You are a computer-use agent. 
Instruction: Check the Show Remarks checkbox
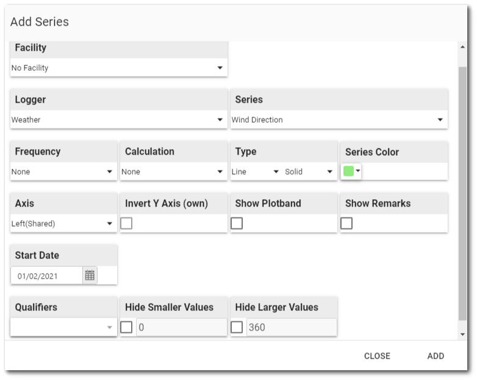pyautogui.click(x=346, y=224)
